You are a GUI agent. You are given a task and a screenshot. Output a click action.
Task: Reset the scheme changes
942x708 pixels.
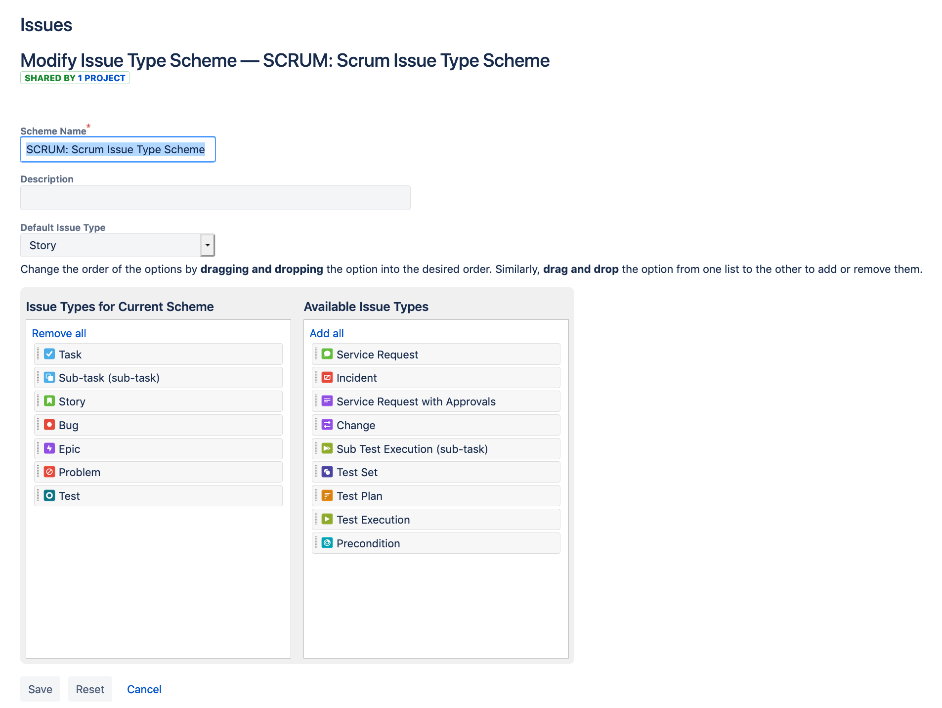[90, 689]
